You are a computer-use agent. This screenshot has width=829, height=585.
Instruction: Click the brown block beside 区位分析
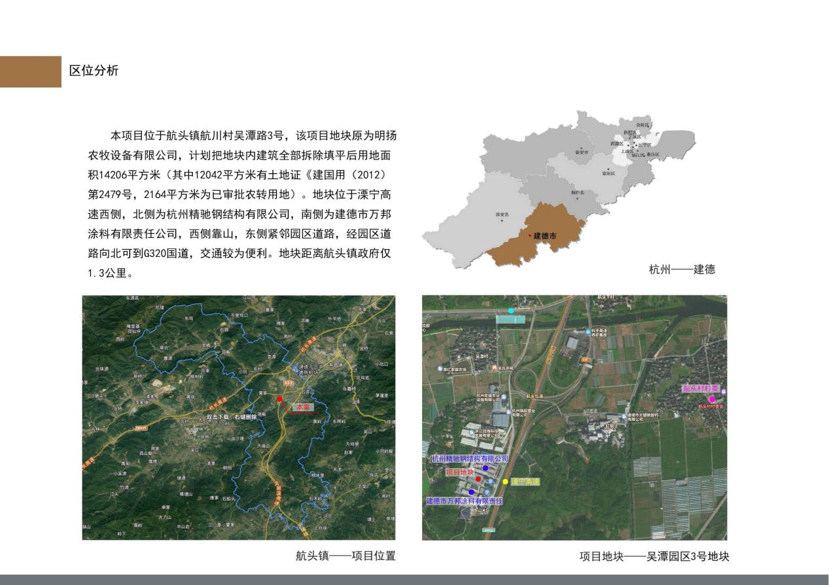30,72
